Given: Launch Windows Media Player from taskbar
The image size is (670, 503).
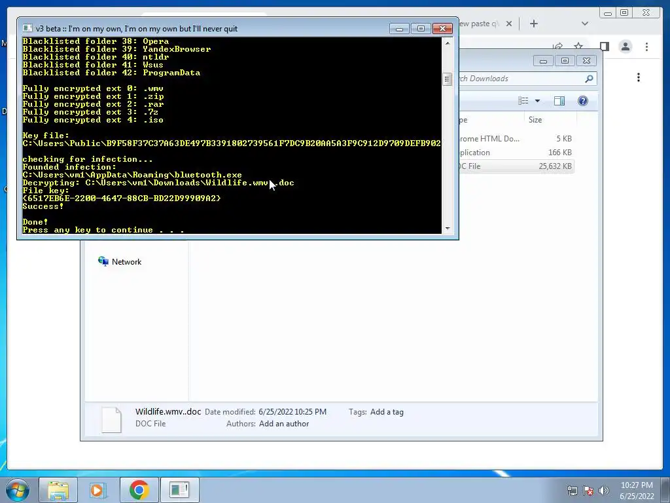Looking at the screenshot, I should [x=98, y=490].
